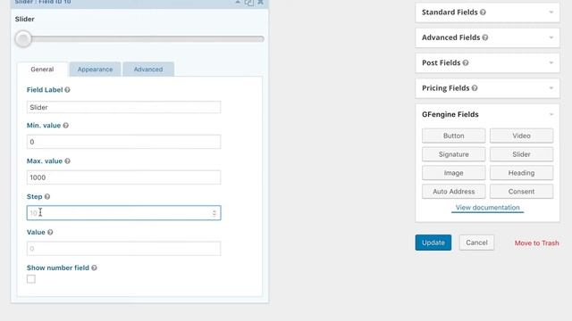Click the Cancel button
Viewport: 572px width, 321px height.
pos(476,243)
